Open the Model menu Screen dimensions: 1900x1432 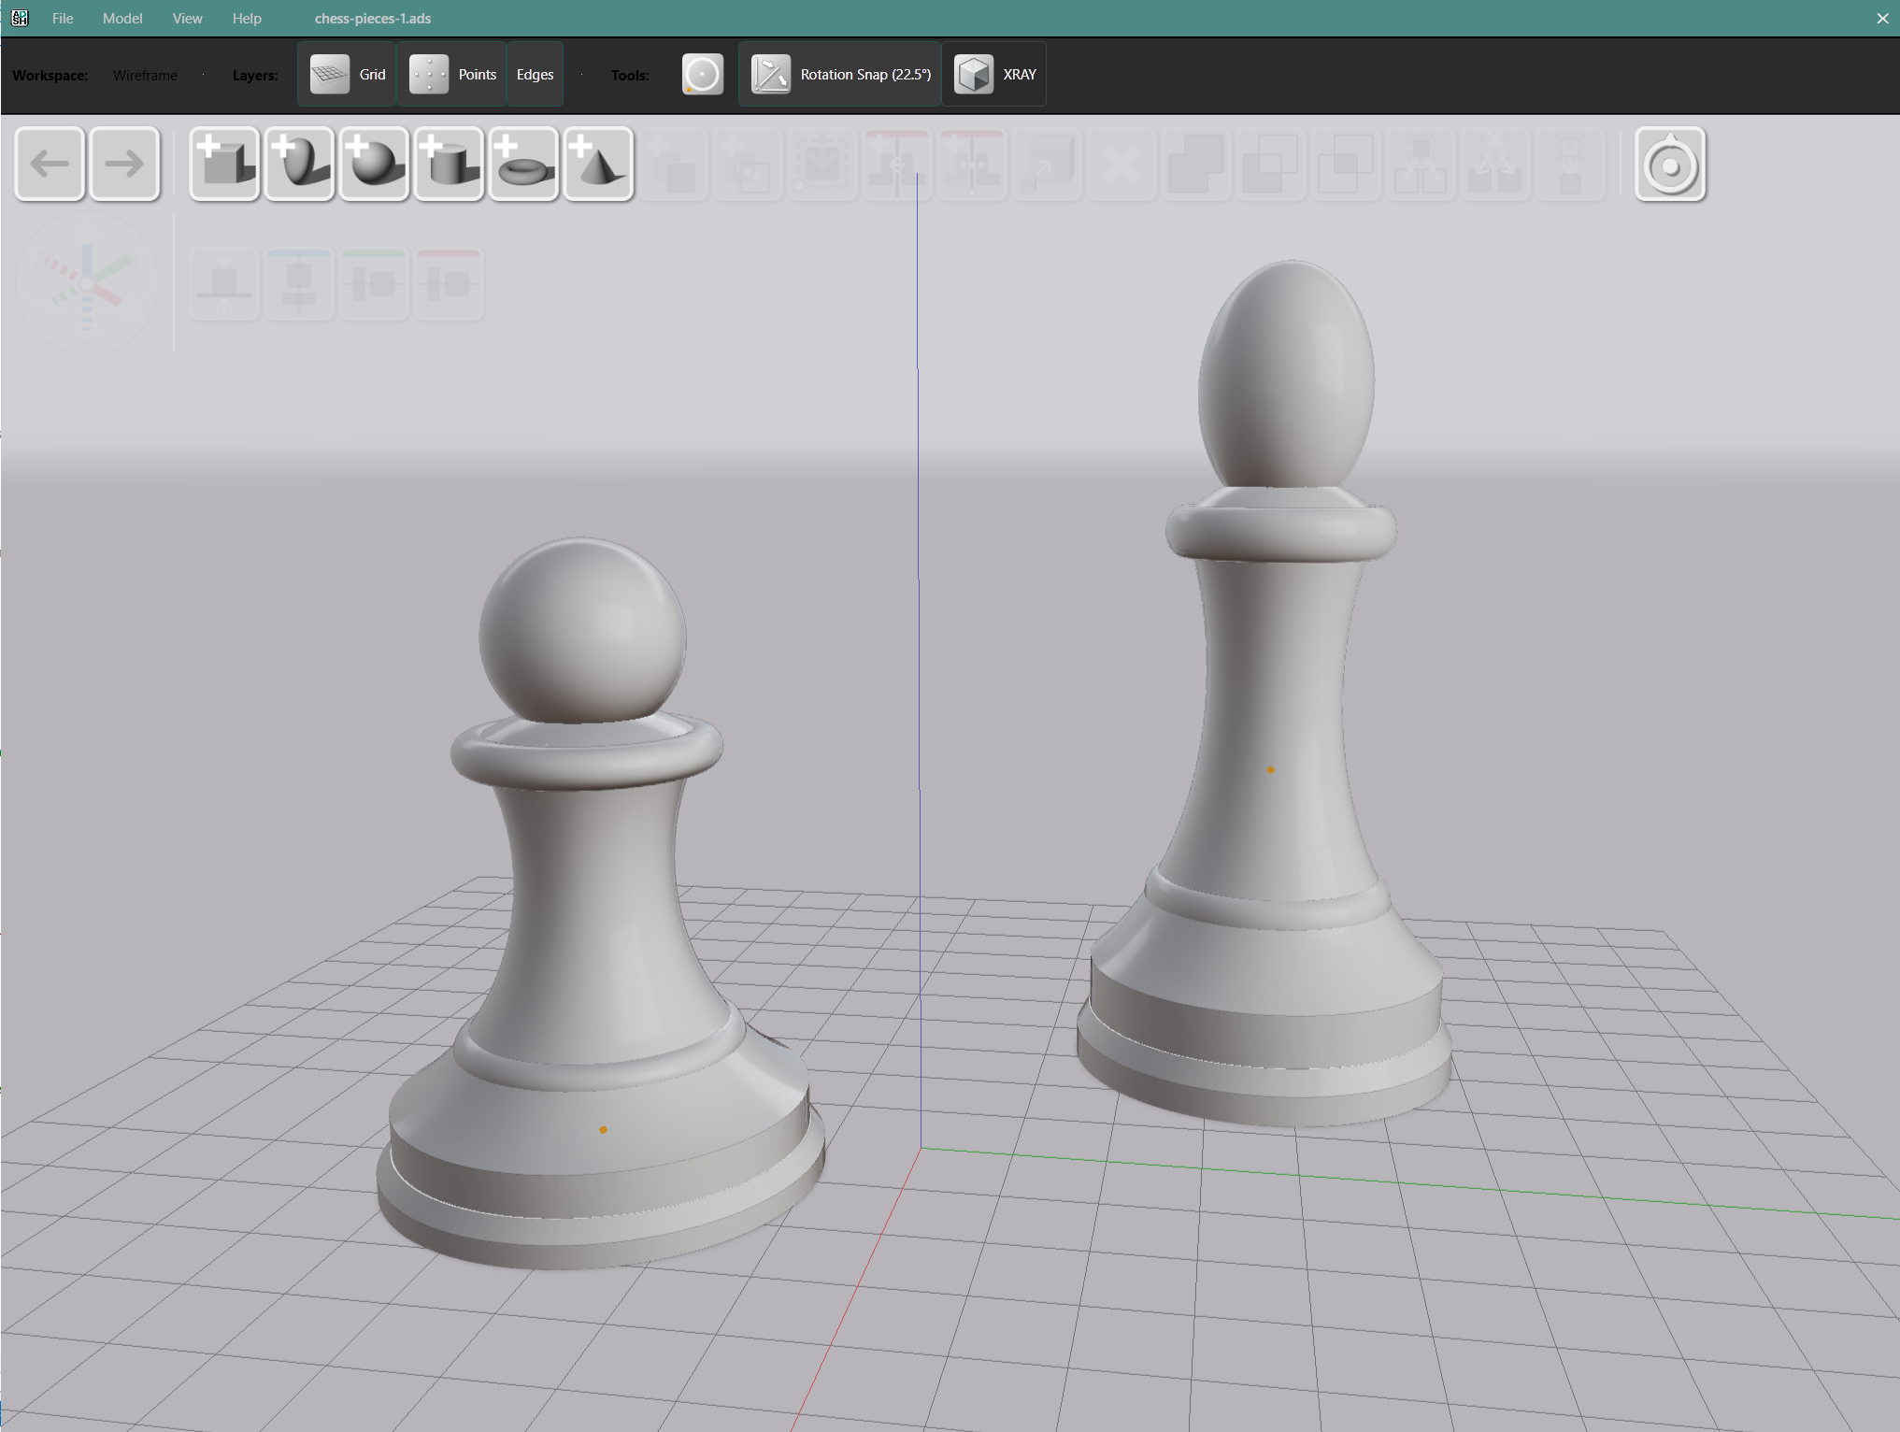pyautogui.click(x=122, y=18)
